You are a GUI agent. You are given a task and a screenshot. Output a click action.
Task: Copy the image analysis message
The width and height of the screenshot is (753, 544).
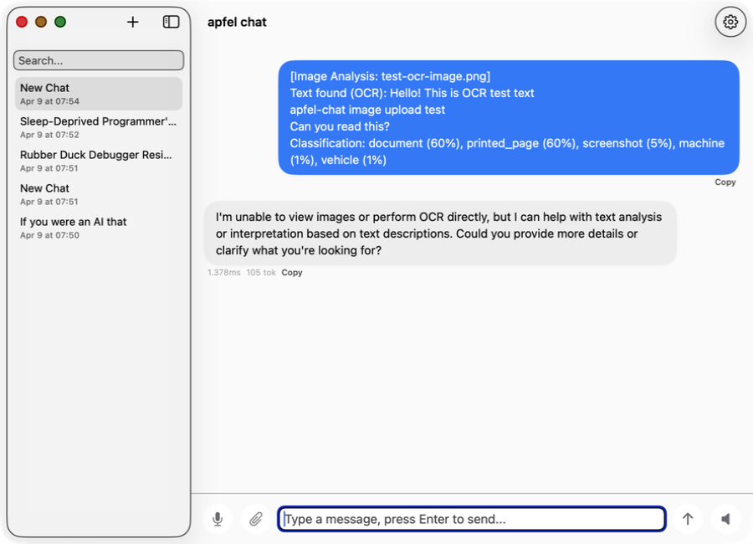pos(725,182)
